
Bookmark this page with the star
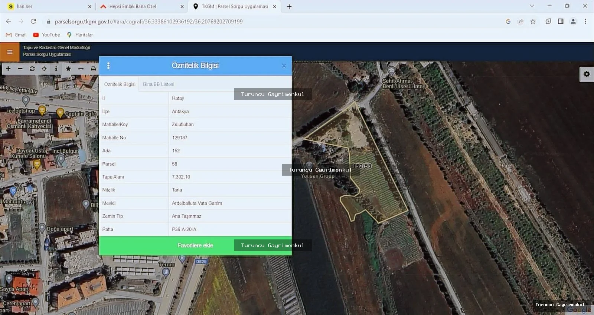tap(533, 21)
